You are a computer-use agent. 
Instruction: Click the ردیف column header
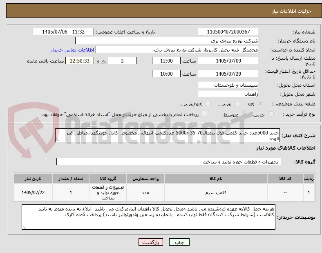coord(309,179)
